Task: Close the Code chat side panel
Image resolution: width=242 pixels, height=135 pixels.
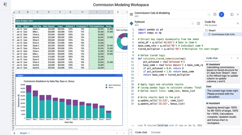Action: coord(238,58)
